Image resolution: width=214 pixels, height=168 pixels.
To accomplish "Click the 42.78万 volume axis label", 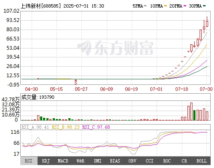I will (11, 100).
